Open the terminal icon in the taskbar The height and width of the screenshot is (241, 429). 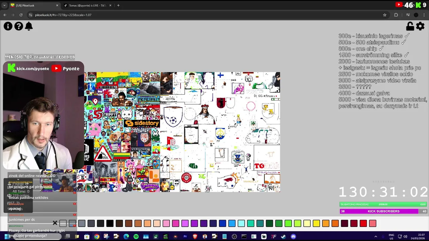[244, 237]
